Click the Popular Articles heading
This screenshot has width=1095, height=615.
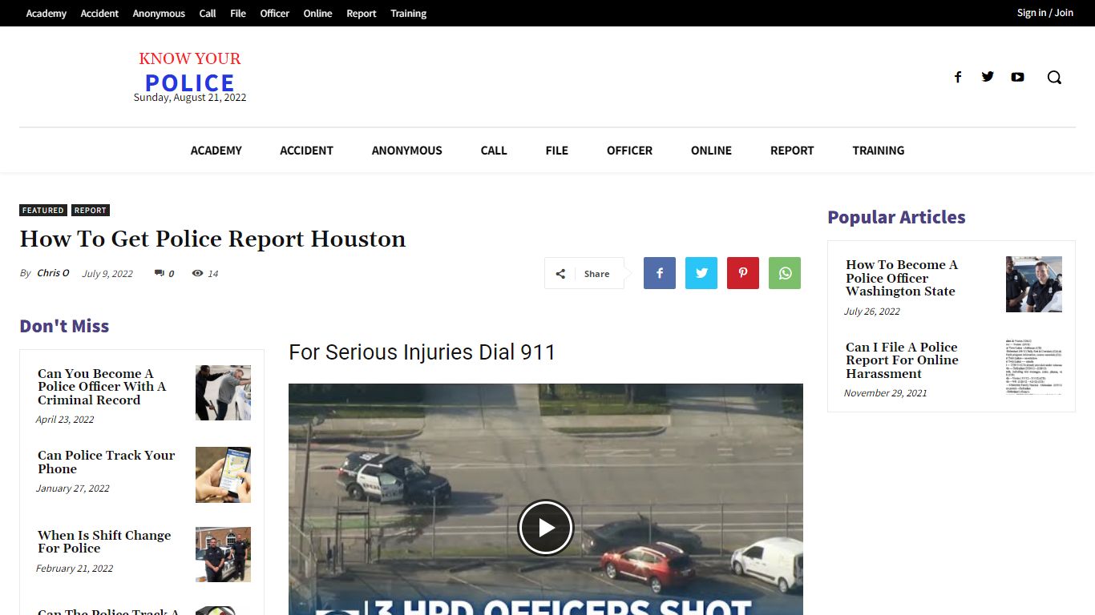pos(896,217)
